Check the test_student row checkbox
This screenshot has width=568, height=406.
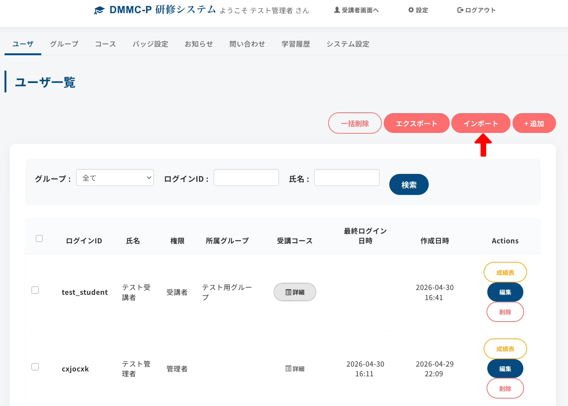35,290
